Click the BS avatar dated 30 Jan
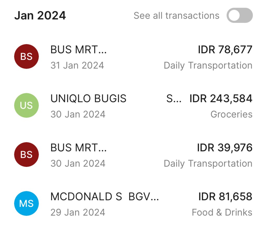 point(26,154)
